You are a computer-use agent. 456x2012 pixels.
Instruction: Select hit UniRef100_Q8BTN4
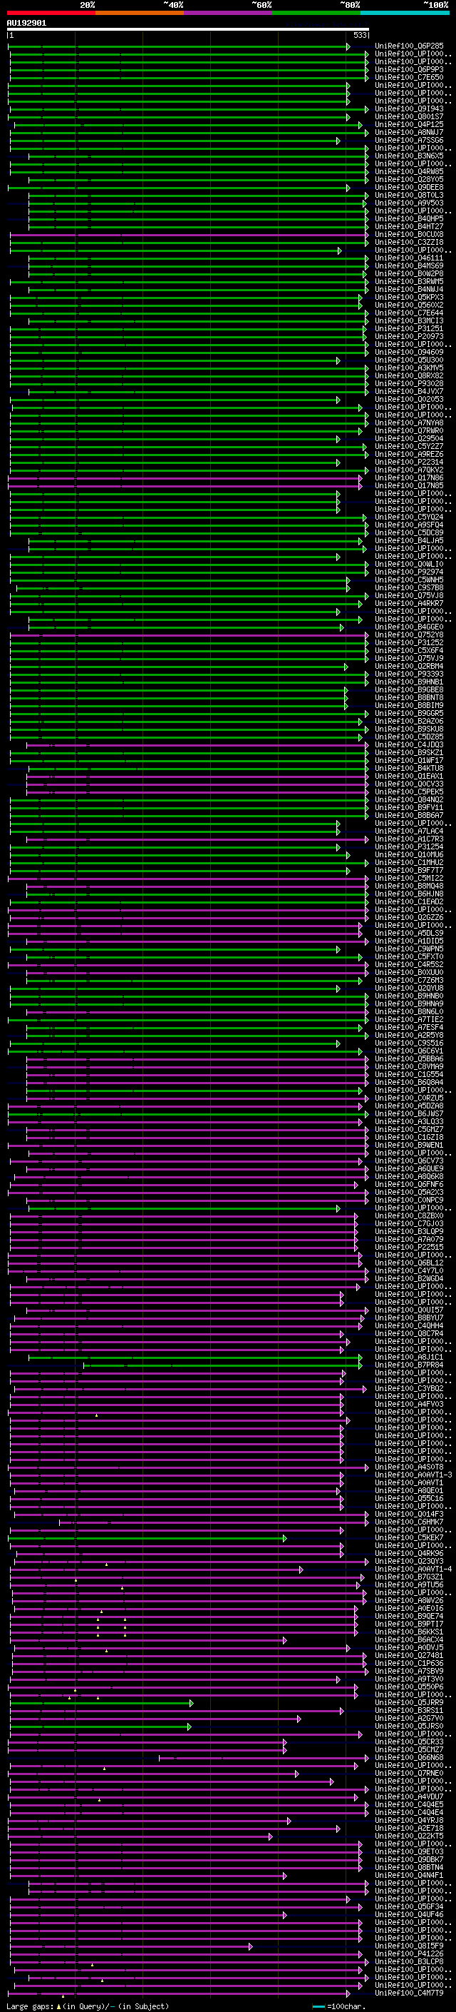tap(409, 1868)
